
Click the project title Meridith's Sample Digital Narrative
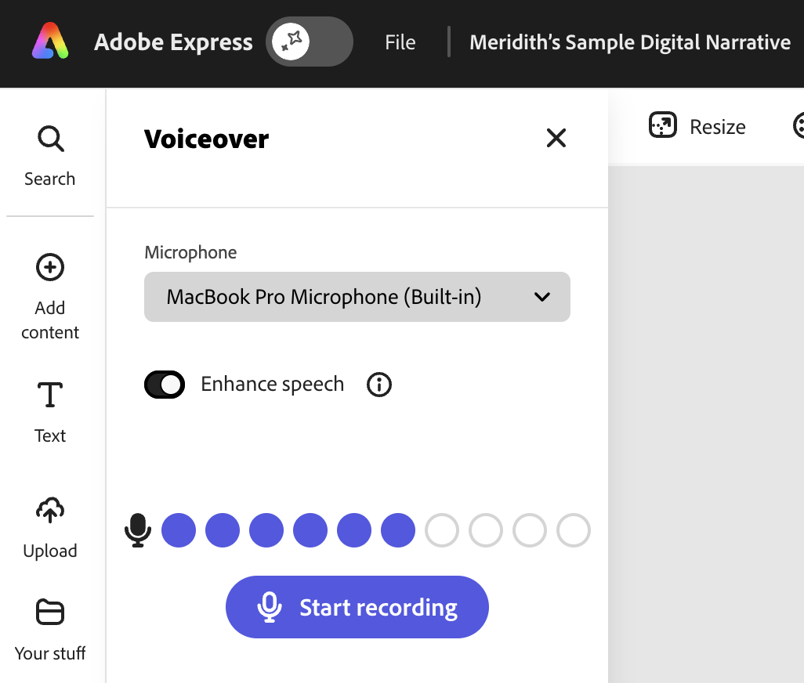pyautogui.click(x=629, y=42)
